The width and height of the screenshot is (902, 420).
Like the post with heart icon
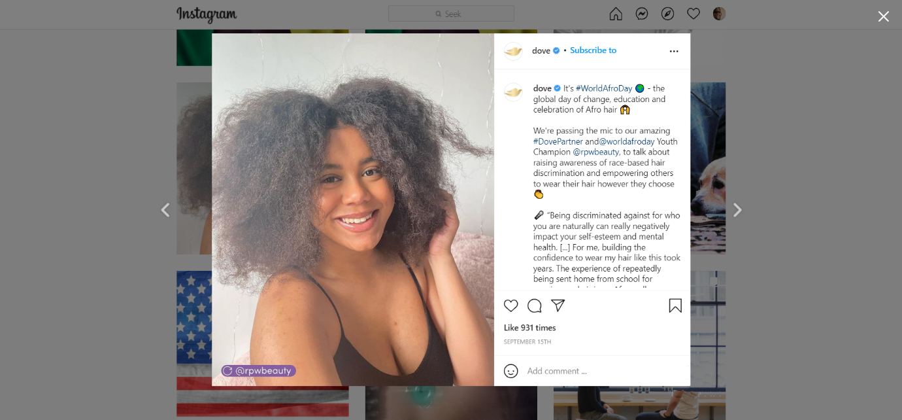[x=511, y=306]
